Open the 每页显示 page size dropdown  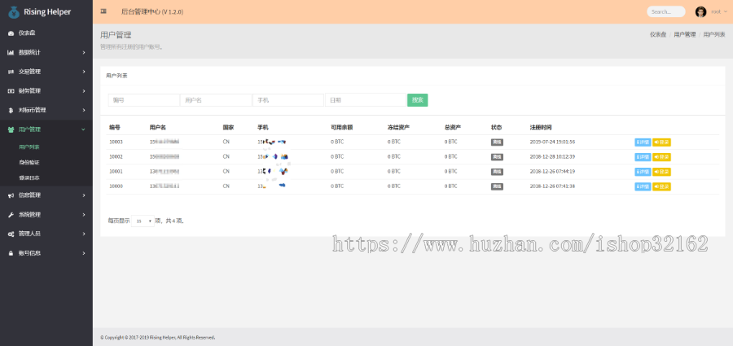(x=143, y=221)
